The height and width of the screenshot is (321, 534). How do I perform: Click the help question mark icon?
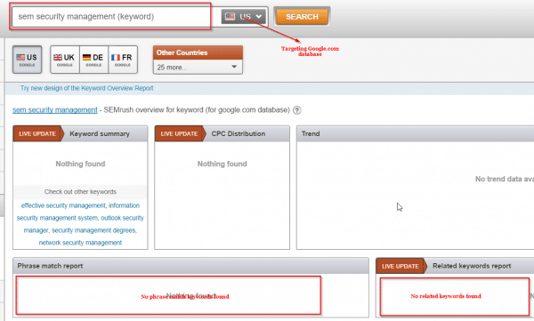click(297, 110)
